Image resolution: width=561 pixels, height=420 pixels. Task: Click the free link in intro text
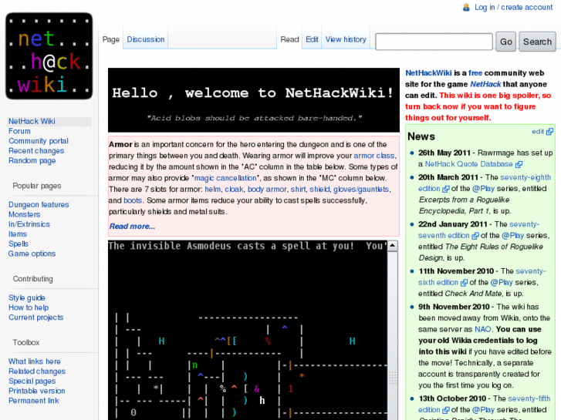tap(475, 73)
